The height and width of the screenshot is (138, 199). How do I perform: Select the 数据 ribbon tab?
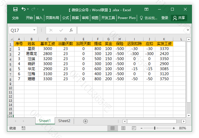pos(75,18)
